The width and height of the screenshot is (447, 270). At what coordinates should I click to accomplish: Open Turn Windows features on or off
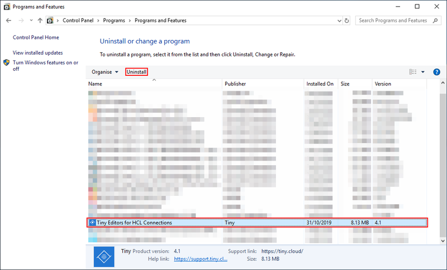45,65
